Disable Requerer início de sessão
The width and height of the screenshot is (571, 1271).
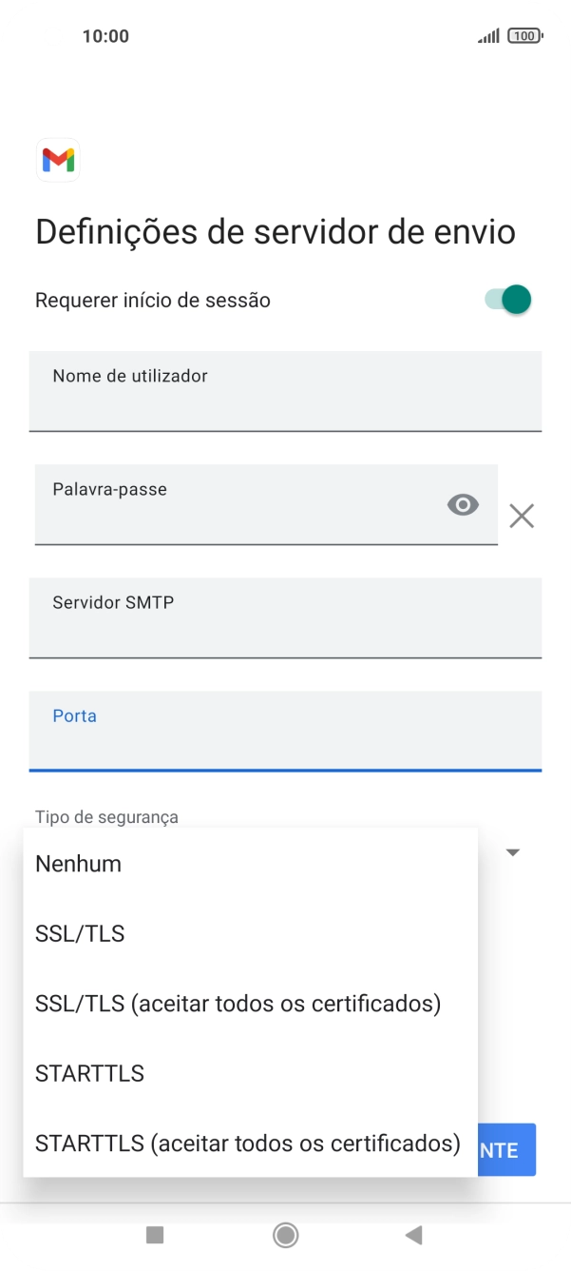tap(504, 299)
